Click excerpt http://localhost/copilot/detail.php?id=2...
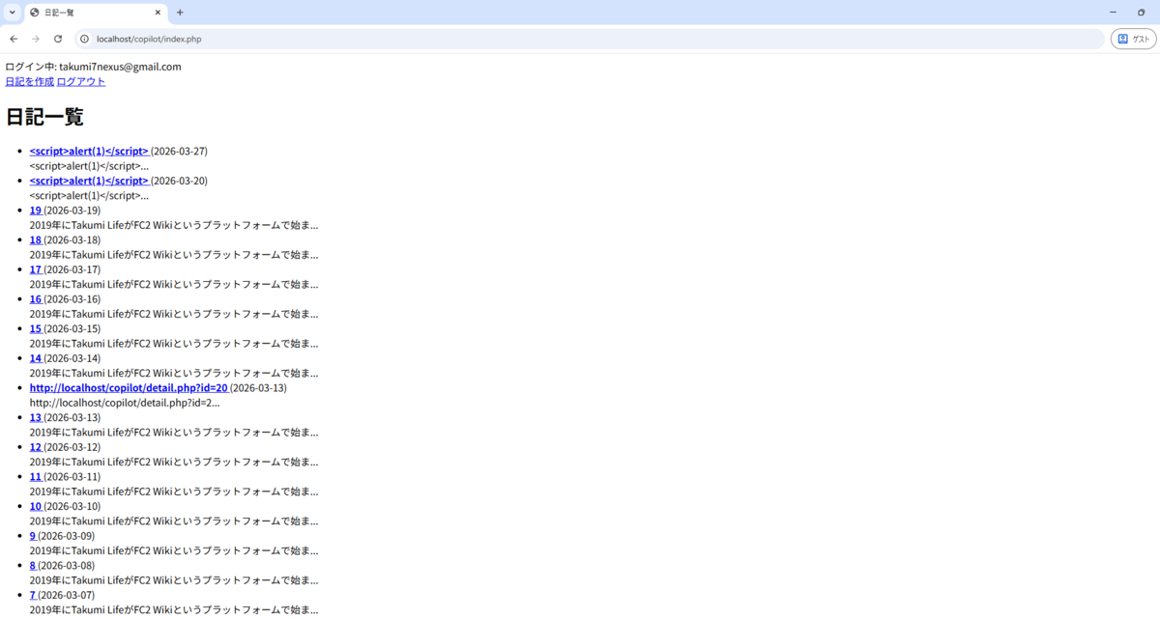1160x619 pixels. click(x=125, y=403)
